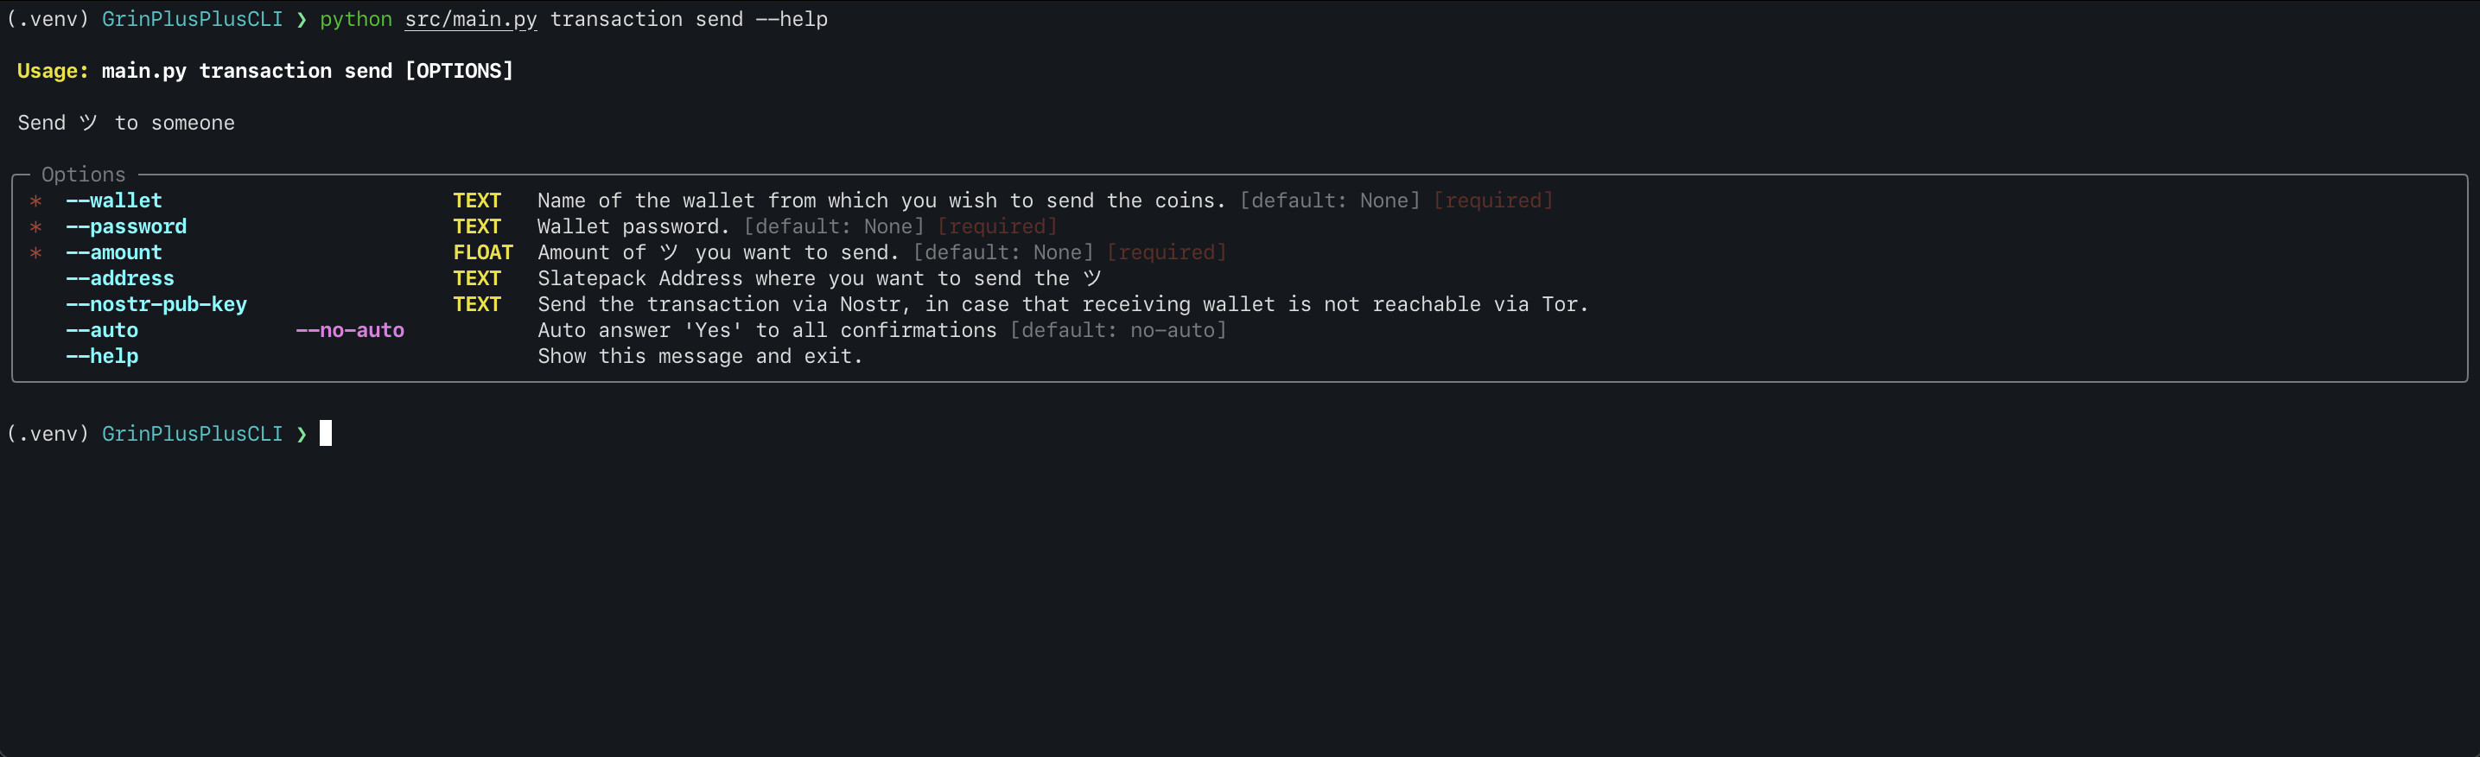Click the --no-auto flag option
The width and height of the screenshot is (2480, 757).
pyautogui.click(x=349, y=330)
